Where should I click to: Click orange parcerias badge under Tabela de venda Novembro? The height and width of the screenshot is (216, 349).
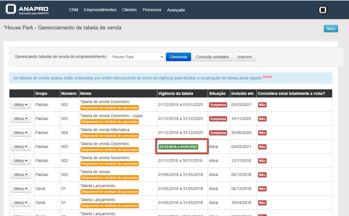tap(109, 164)
